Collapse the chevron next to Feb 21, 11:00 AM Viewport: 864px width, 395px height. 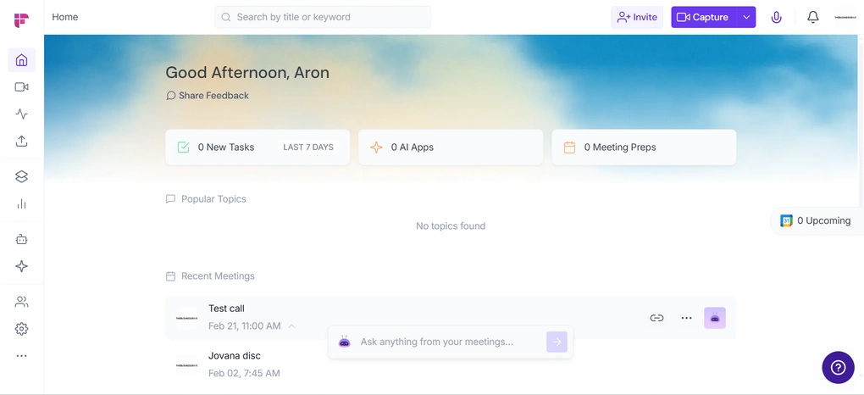tap(292, 326)
